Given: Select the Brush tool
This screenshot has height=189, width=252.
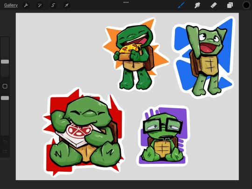Looking at the screenshot, I should [x=181, y=5].
